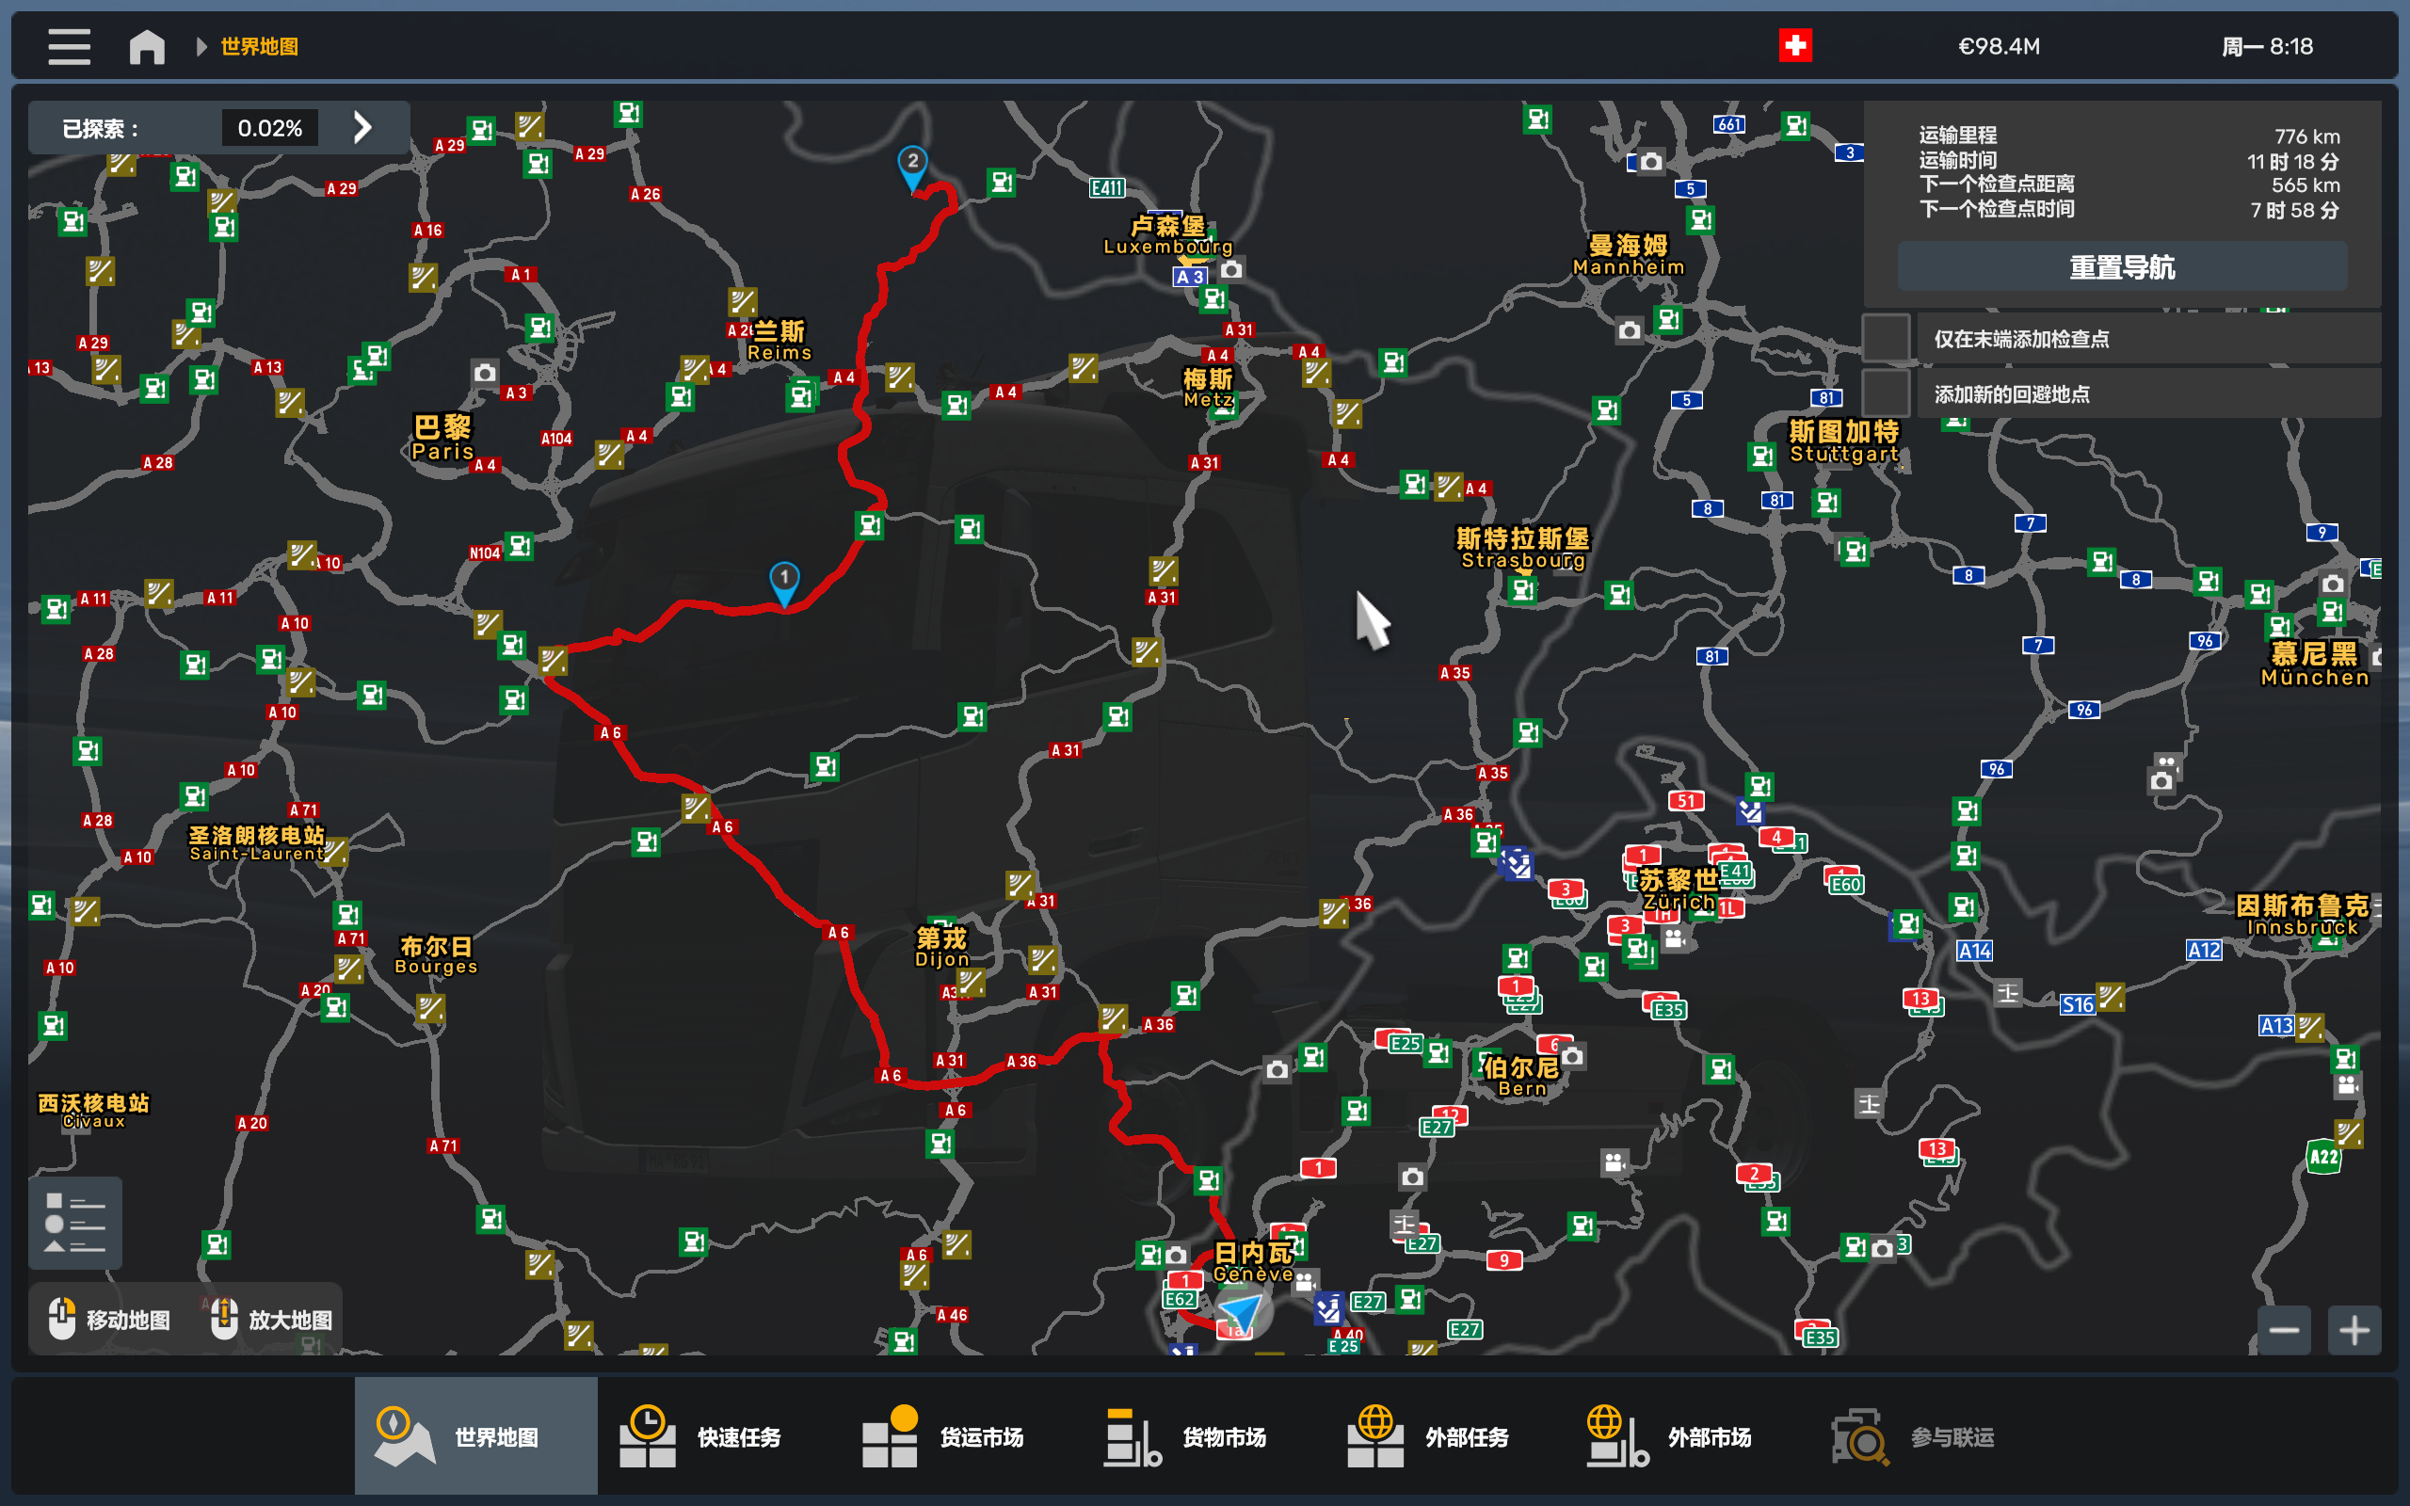Click the €98.4M money balance

pos(1999,46)
